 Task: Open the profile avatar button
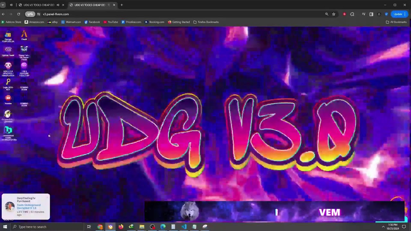point(379,14)
